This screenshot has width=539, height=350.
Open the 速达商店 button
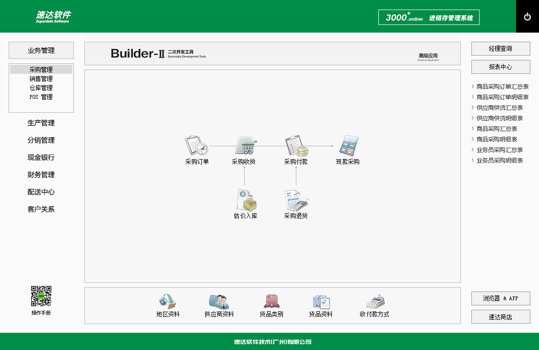pos(501,317)
